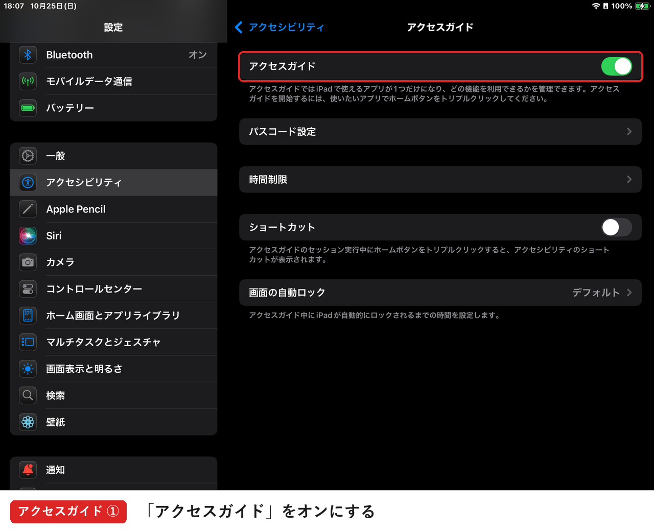The image size is (654, 532).
Task: Tap the 18:07 clock in status bar
Action: click(x=14, y=6)
